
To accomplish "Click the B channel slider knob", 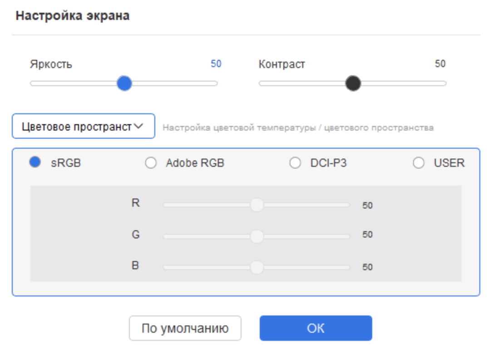I will click(256, 267).
